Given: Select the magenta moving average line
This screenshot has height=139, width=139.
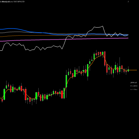Looking at the screenshot, I should point(64,39).
